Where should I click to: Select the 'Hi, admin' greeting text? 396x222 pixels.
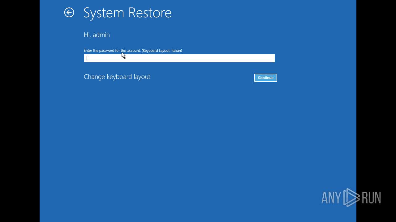pos(97,35)
